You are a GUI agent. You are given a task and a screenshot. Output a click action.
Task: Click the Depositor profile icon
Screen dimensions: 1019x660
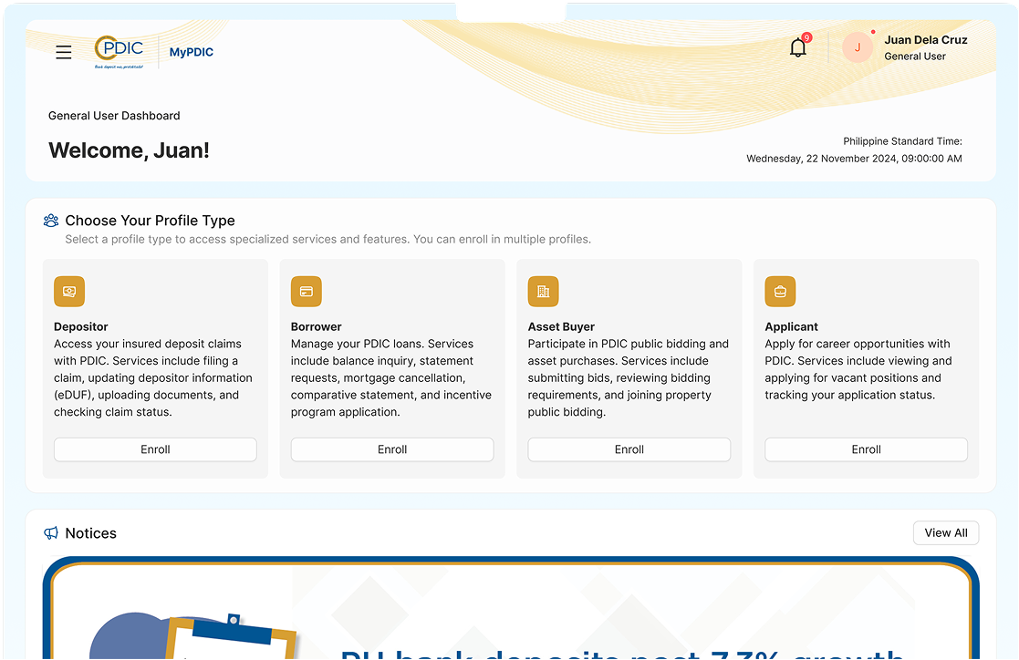click(x=69, y=292)
